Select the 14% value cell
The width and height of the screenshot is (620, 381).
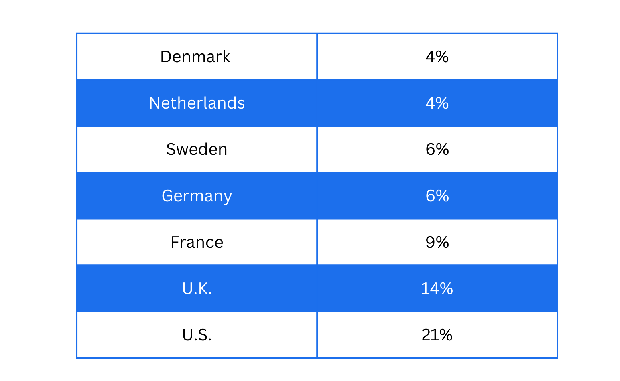click(437, 288)
